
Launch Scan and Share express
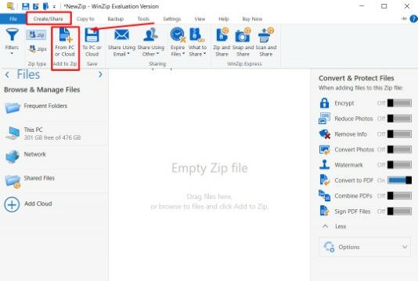(266, 42)
